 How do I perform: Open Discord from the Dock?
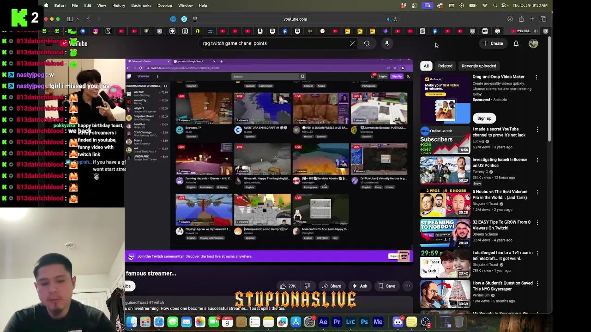pyautogui.click(x=398, y=322)
